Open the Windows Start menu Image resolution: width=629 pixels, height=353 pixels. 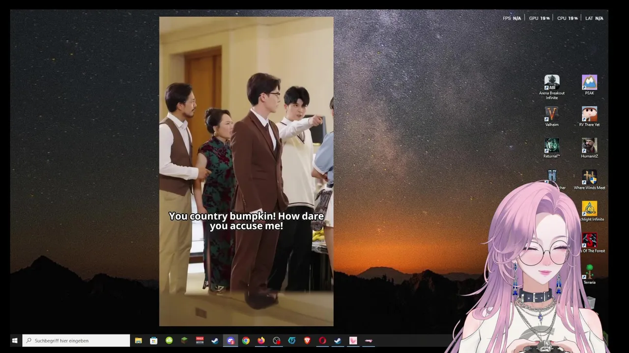click(x=15, y=340)
